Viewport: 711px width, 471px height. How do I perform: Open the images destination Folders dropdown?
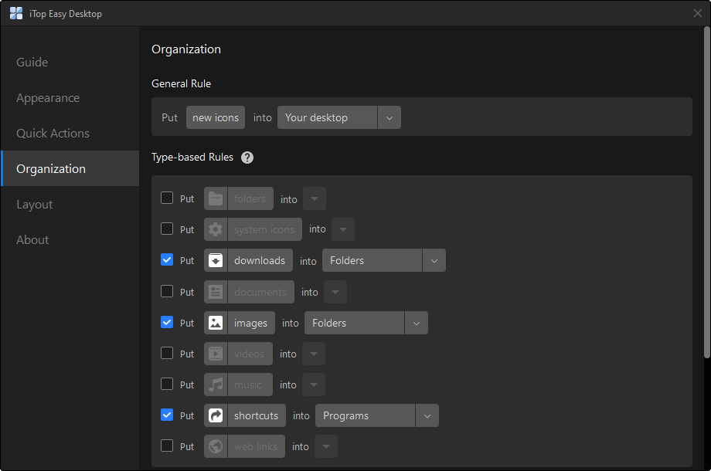[x=366, y=323]
